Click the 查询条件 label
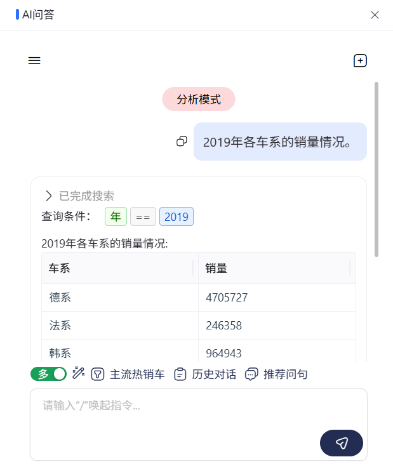The height and width of the screenshot is (464, 393). [x=66, y=216]
